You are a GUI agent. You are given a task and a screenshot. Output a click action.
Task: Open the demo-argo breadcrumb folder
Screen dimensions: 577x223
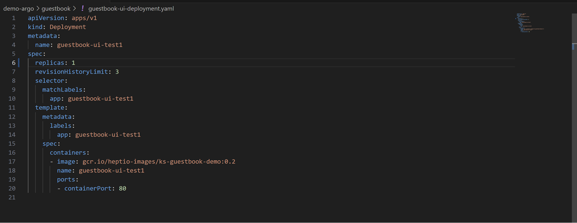pyautogui.click(x=18, y=8)
